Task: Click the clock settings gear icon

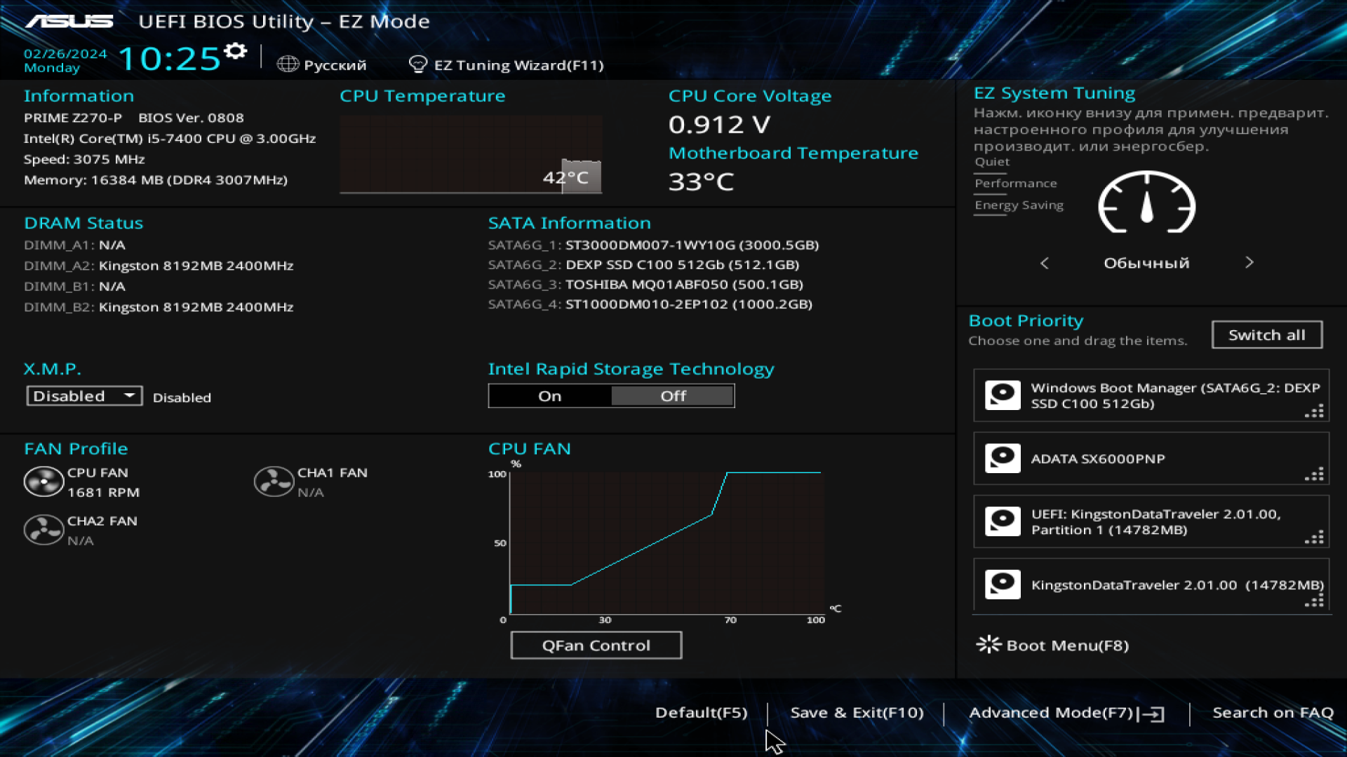Action: (x=236, y=51)
